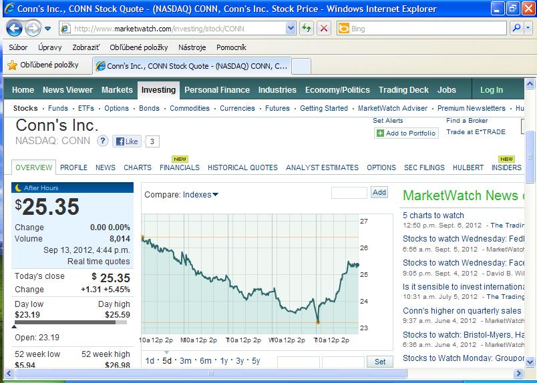
Task: Switch to ANALYST ESTIMATES tab
Action: click(323, 167)
